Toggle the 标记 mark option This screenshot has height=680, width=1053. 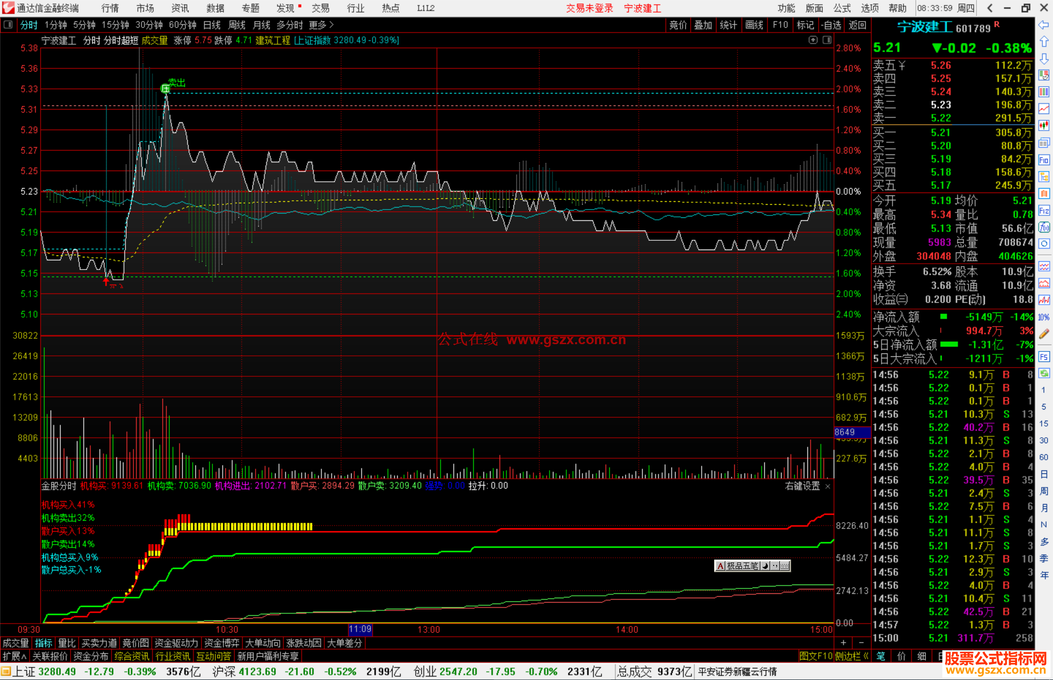tap(805, 25)
